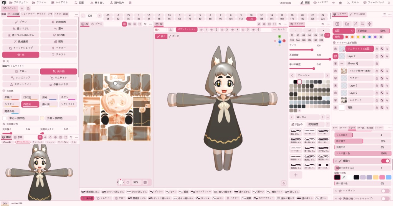The image size is (393, 206).
Task: Click the rotate view icon beside 93%
Action: coord(128,182)
